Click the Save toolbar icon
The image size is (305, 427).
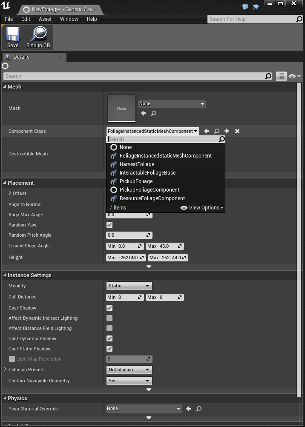[x=13, y=37]
